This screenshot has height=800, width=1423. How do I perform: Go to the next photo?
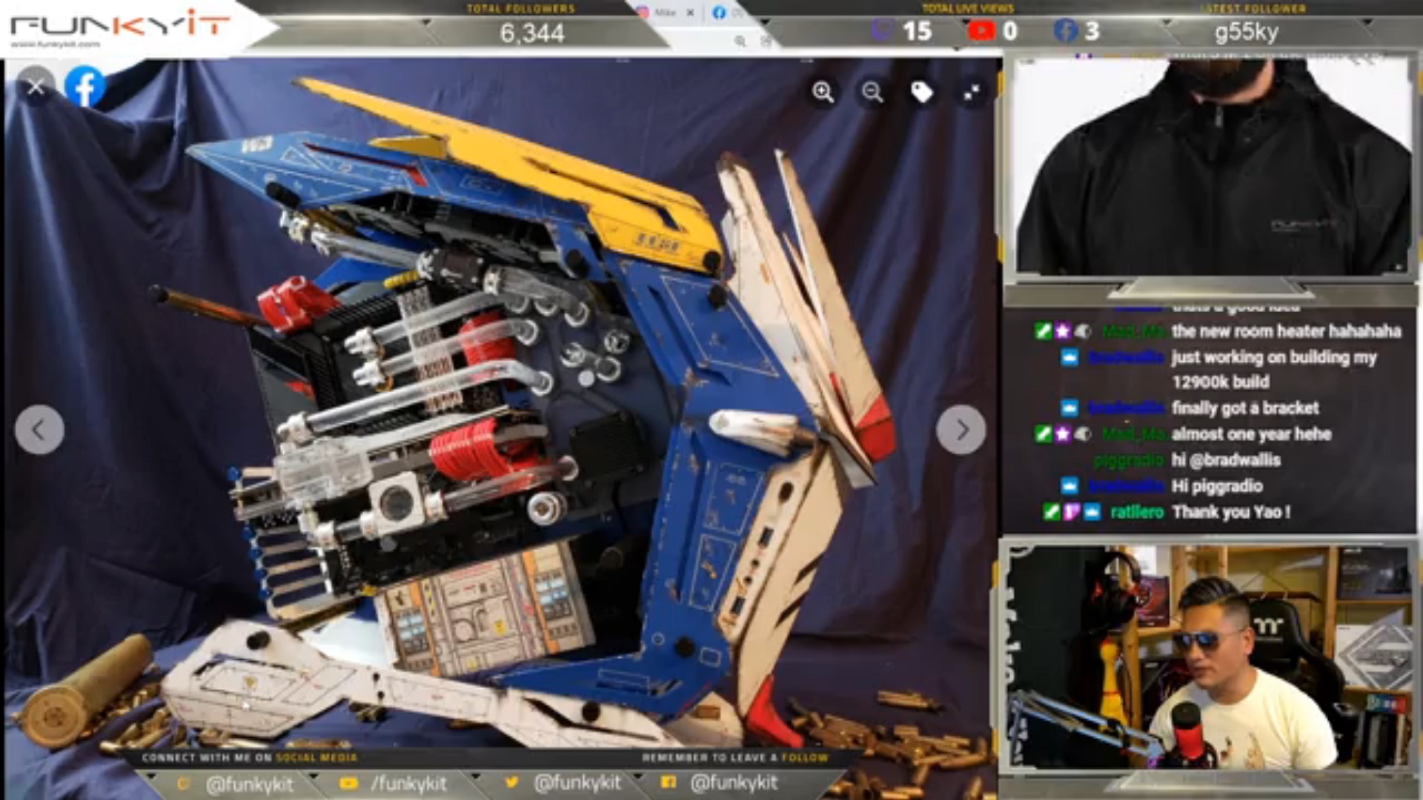(961, 429)
